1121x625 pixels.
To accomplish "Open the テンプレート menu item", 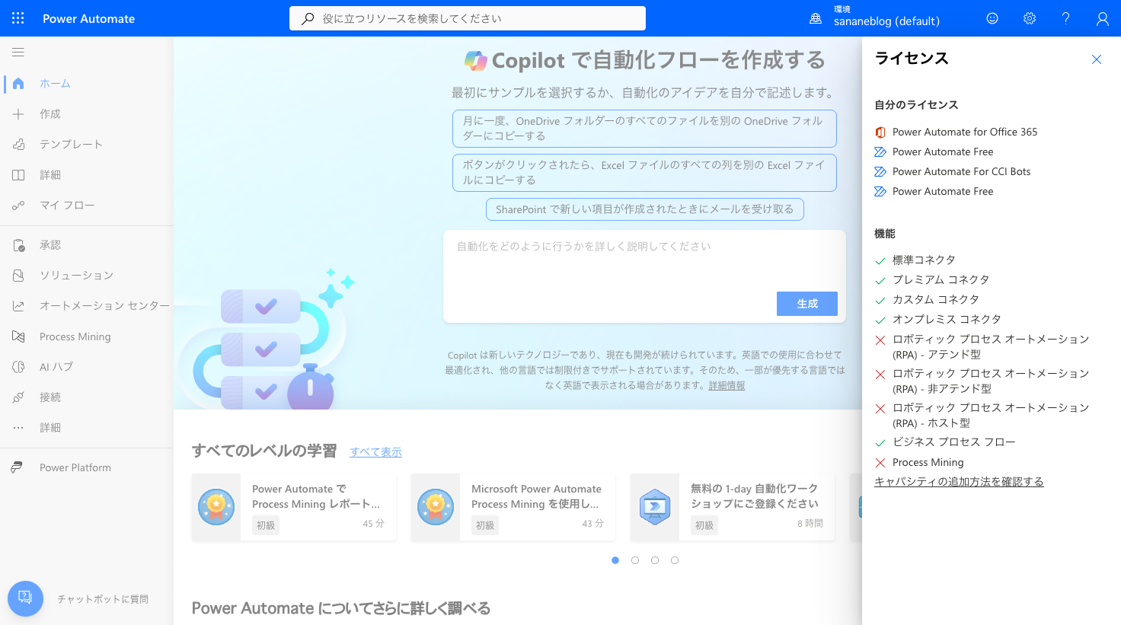I will coord(87,145).
